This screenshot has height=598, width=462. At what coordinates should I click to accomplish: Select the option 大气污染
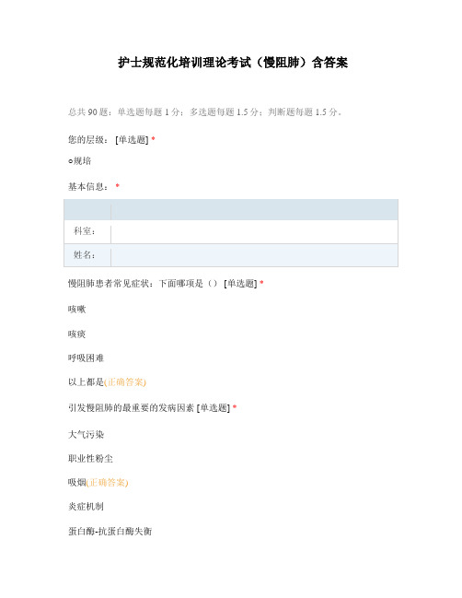click(x=87, y=434)
